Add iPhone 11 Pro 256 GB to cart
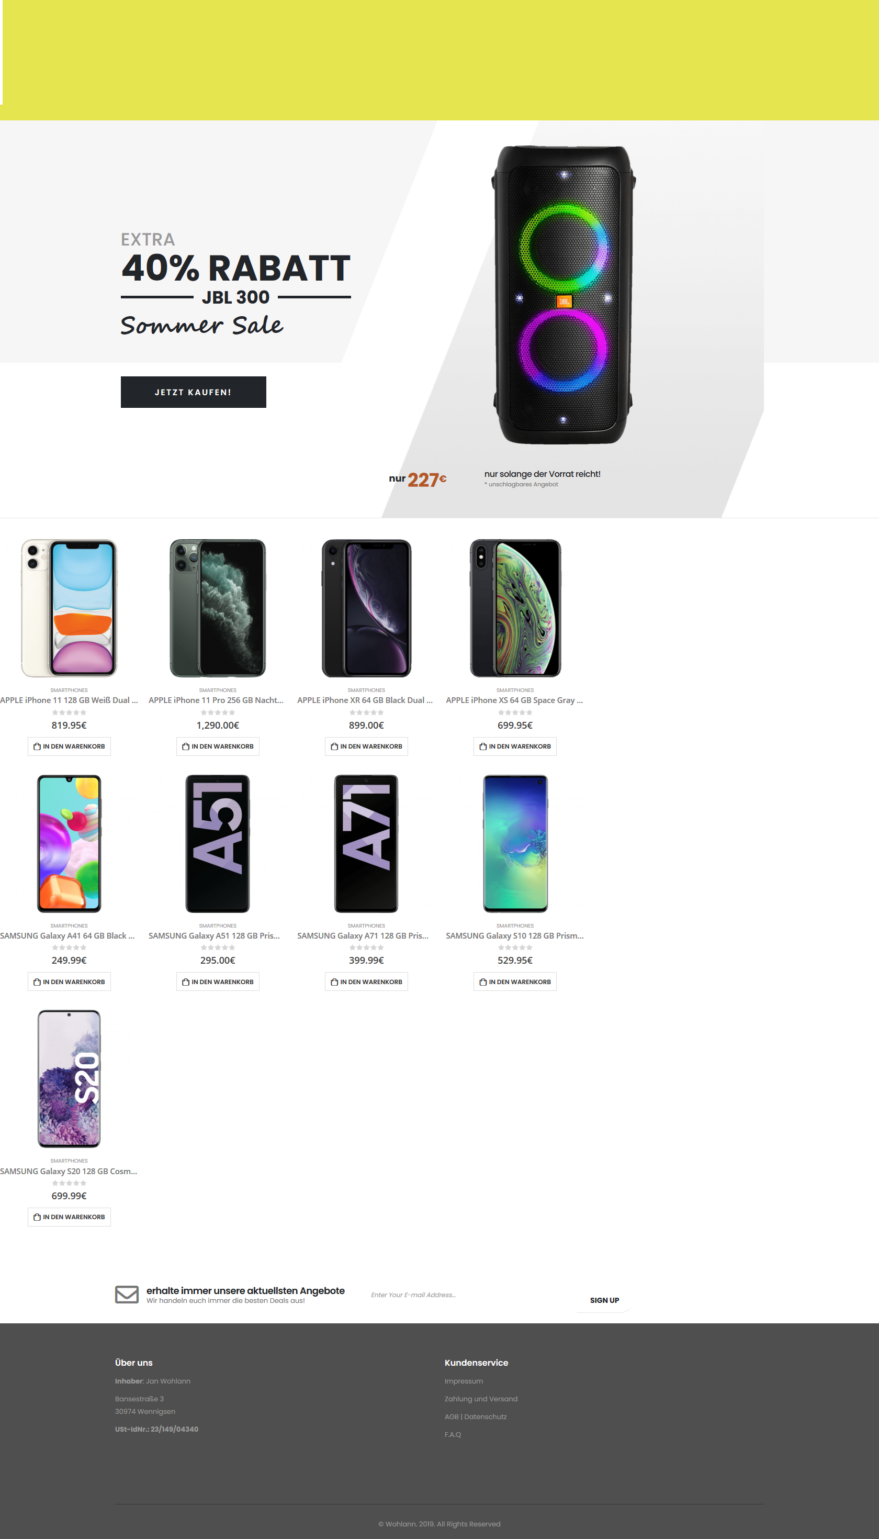Viewport: 879px width, 1539px height. [x=217, y=746]
